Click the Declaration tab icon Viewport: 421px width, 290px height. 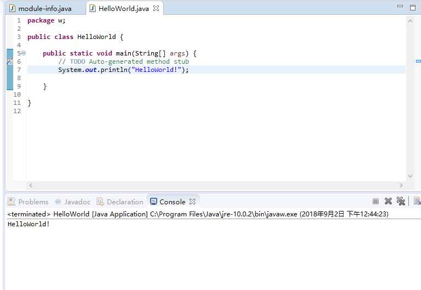(x=101, y=202)
